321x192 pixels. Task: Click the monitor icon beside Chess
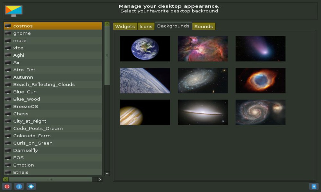pos(8,114)
